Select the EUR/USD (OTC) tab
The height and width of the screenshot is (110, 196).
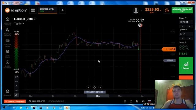(x=48, y=10)
